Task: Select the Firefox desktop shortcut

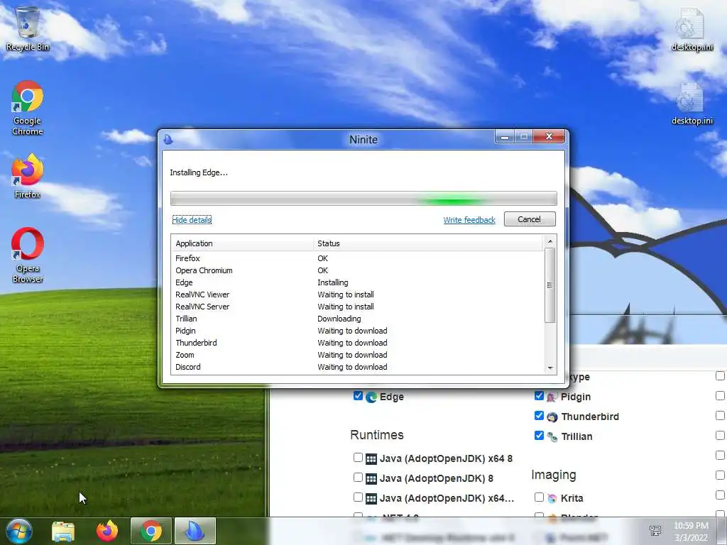Action: tap(28, 176)
